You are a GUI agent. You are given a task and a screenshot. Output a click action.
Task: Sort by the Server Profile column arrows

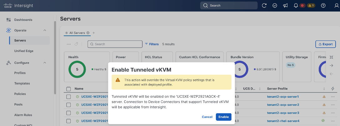(x=324, y=89)
